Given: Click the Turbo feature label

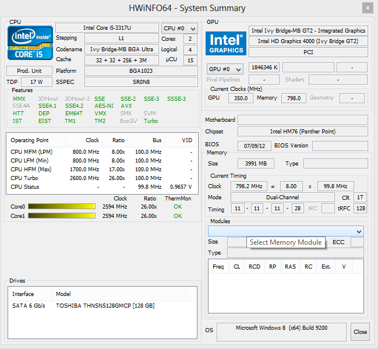Looking at the screenshot, I should 151,121.
